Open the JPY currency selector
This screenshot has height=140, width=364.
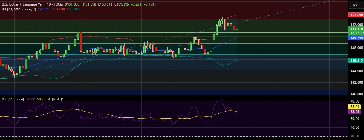[354, 5]
